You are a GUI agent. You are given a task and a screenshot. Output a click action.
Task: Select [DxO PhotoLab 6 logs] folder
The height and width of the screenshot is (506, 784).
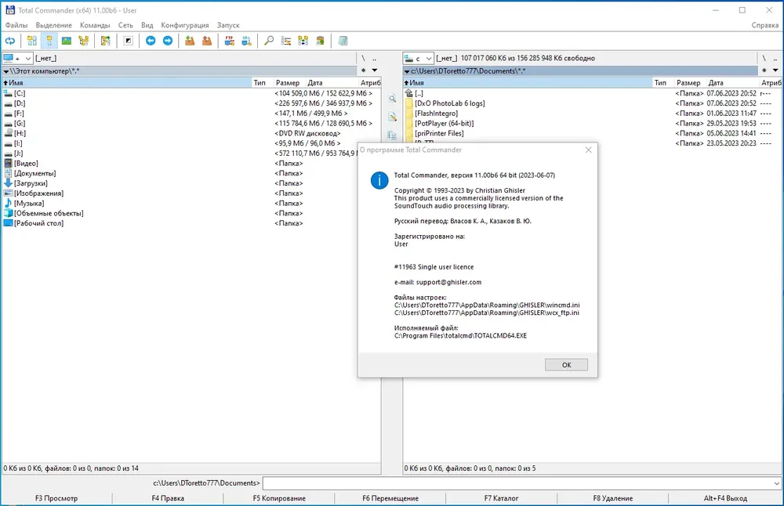click(x=593, y=103)
